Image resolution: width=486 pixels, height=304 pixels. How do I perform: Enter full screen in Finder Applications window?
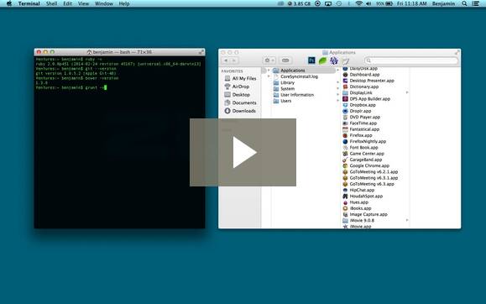pyautogui.click(x=457, y=52)
